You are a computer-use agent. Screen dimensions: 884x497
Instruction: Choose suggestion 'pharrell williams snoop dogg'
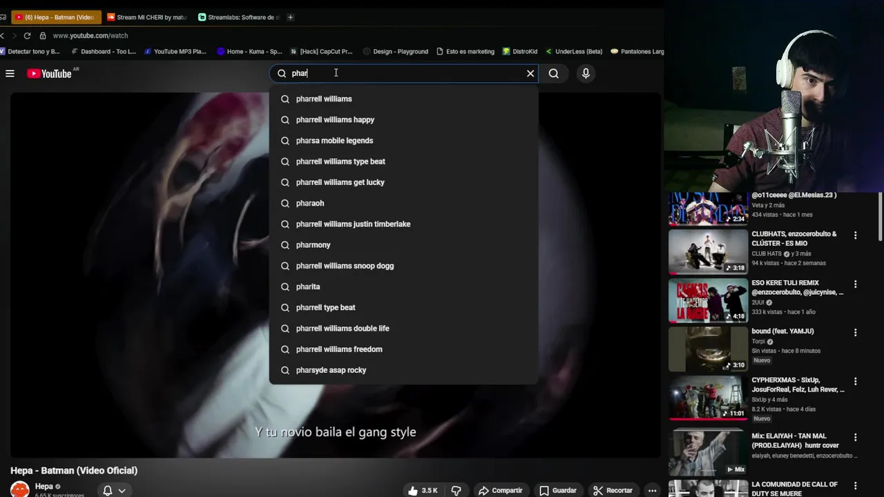tap(404, 266)
